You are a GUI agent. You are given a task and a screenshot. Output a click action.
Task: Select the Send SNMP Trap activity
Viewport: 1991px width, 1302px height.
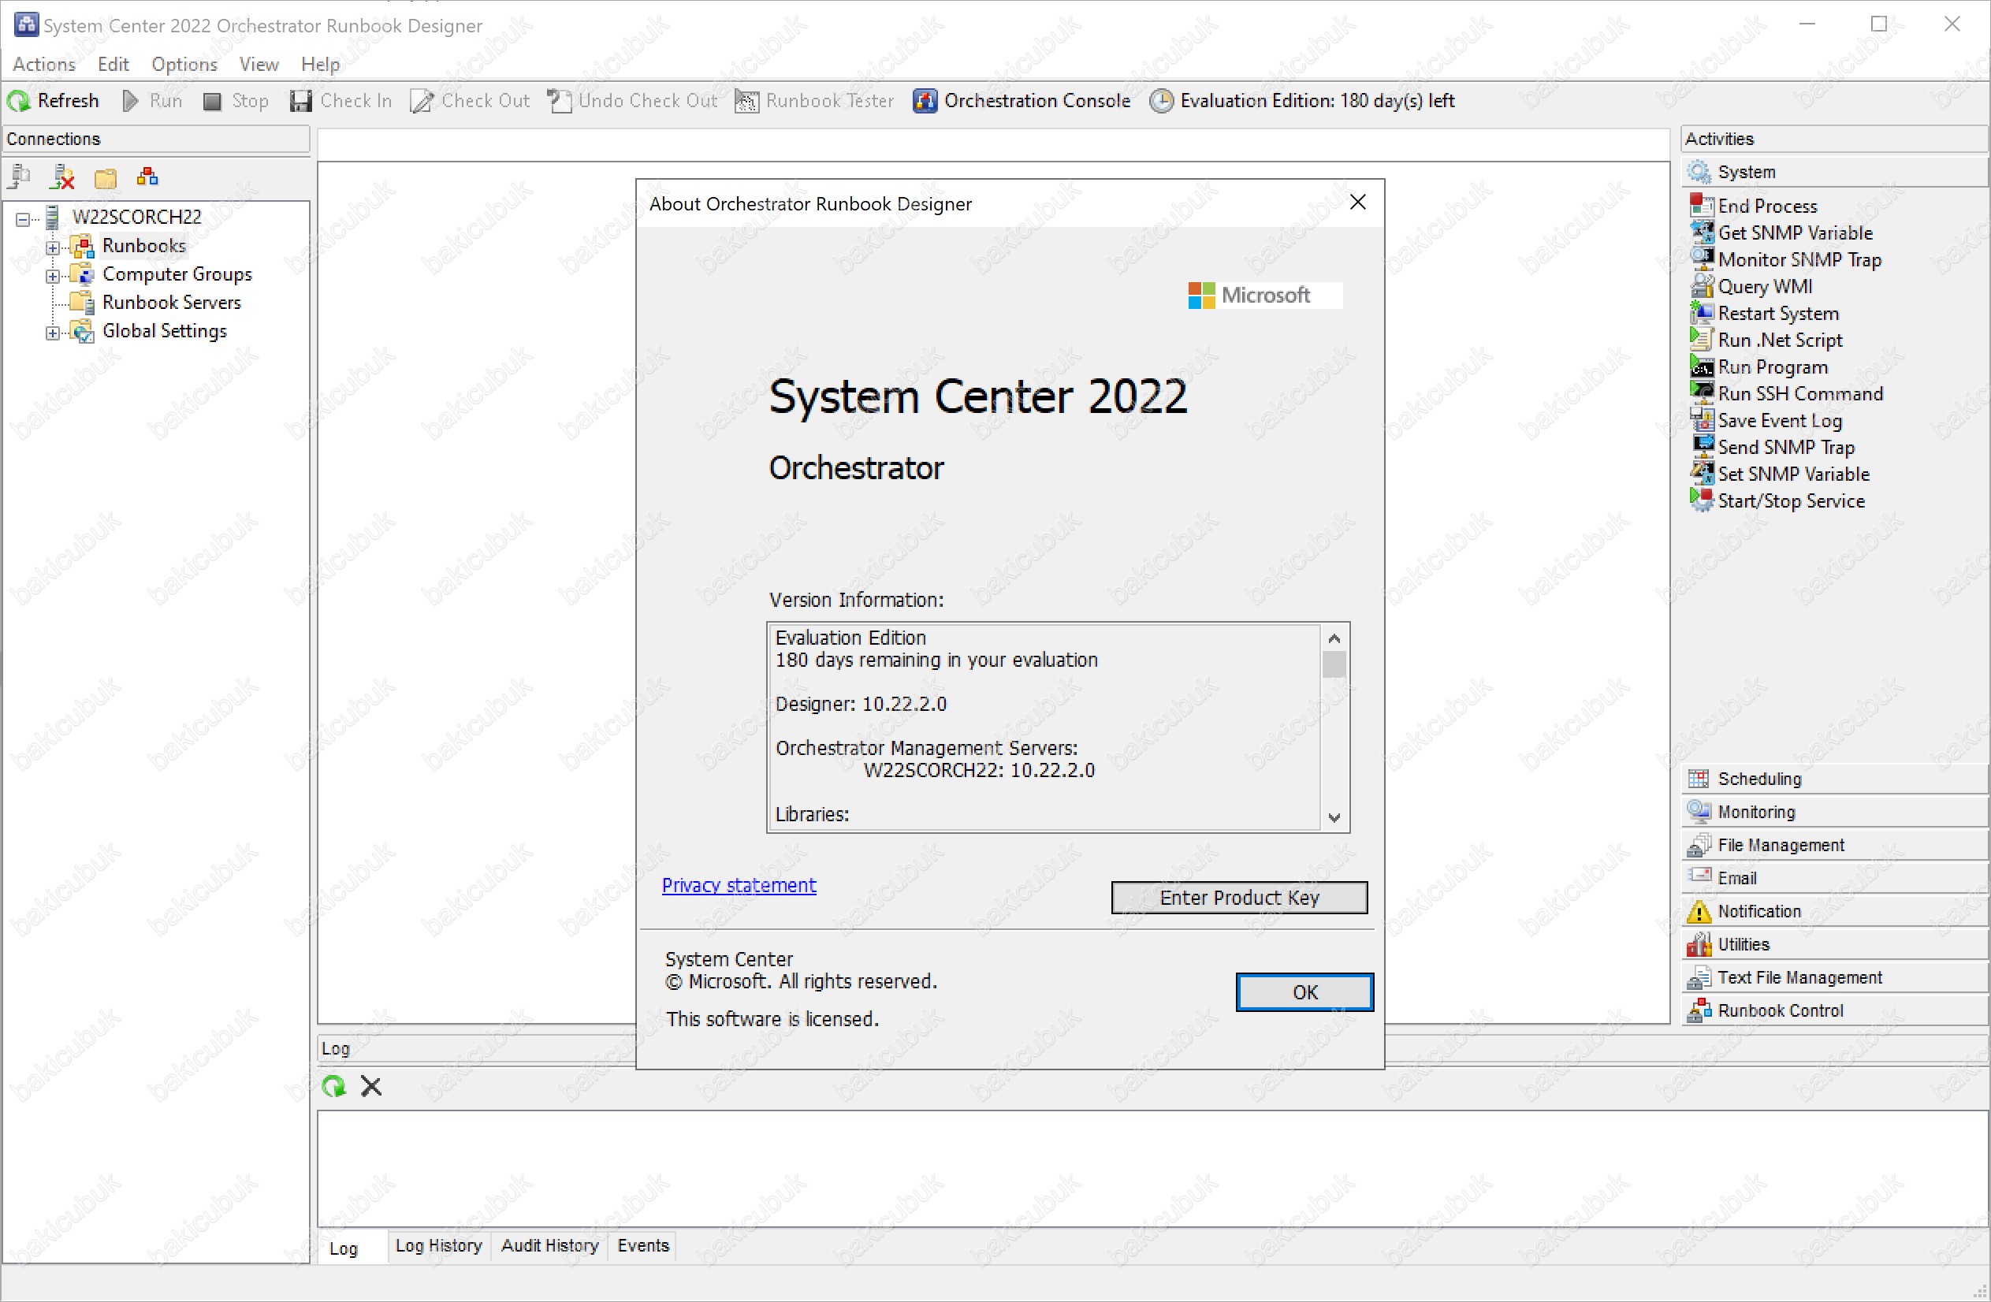coord(1773,447)
